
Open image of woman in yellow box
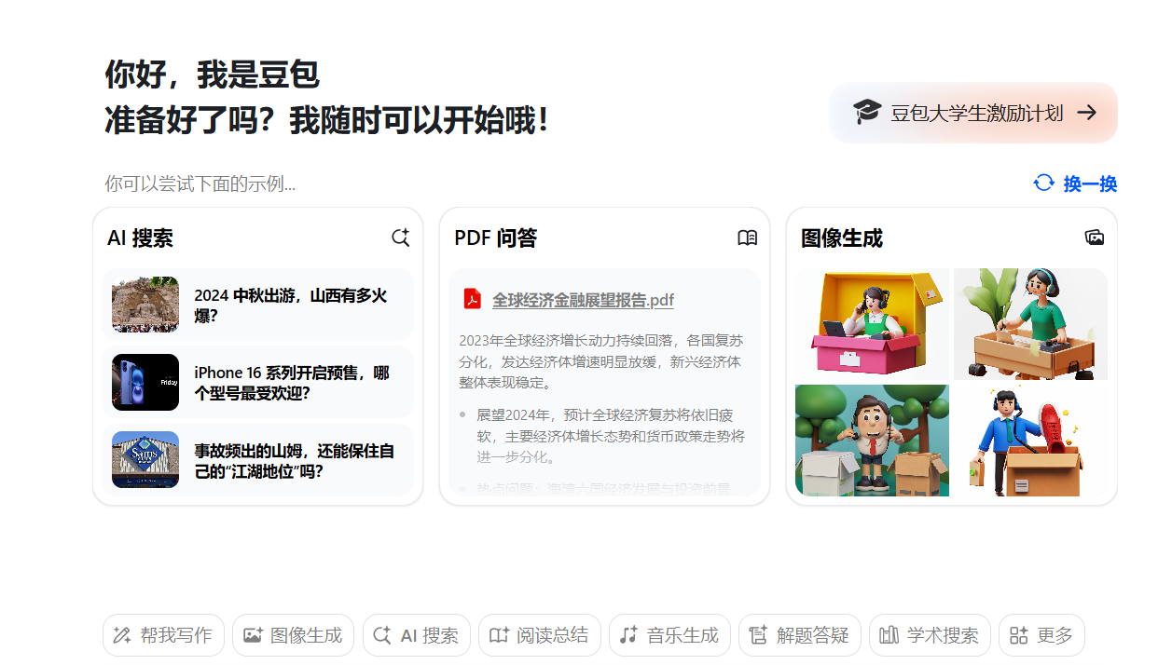(x=872, y=324)
